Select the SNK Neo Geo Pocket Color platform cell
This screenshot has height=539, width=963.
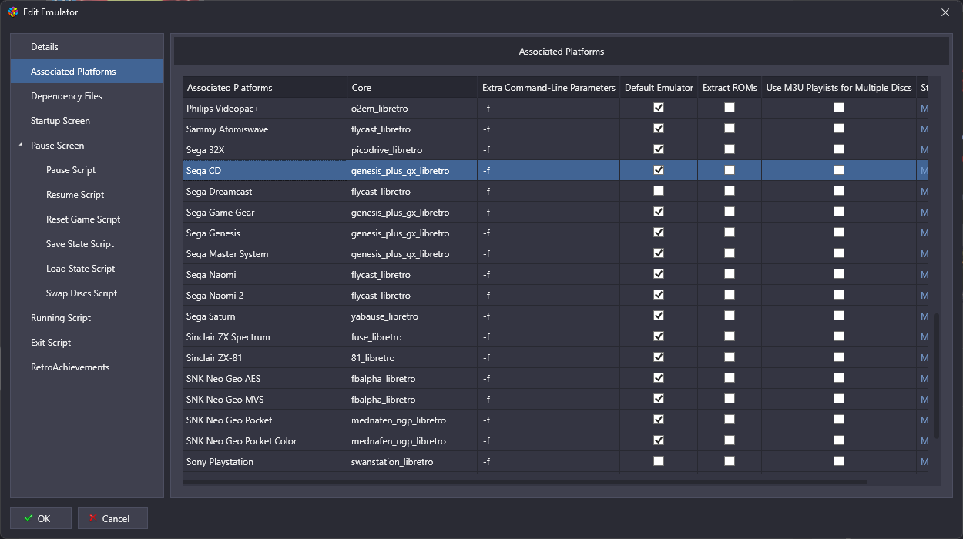coord(264,440)
